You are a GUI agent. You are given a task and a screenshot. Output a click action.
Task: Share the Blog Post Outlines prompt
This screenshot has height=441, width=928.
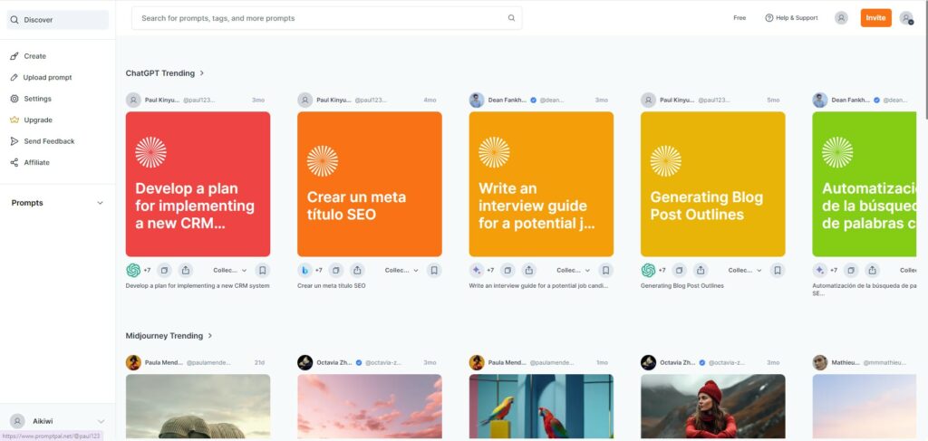coord(701,270)
